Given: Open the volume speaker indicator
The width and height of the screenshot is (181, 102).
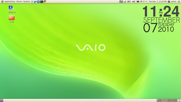Looking at the screenshot, I should [134, 2].
